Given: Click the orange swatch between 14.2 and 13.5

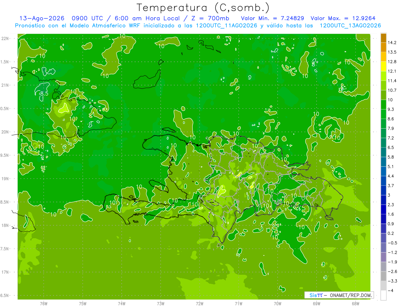Looking at the screenshot, I should pos(383,48).
